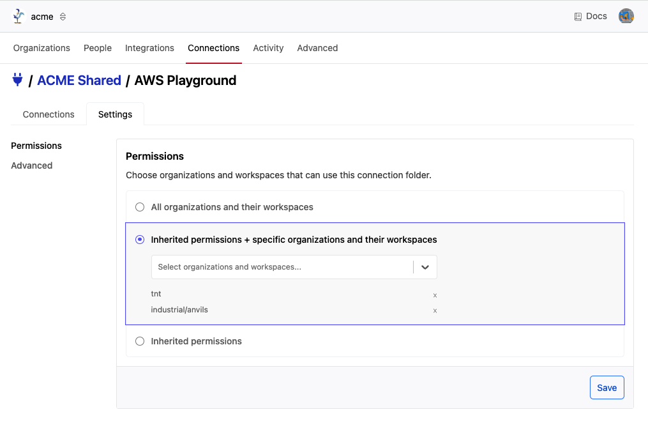
Task: Open the Organizations navigation tab
Action: pos(41,48)
